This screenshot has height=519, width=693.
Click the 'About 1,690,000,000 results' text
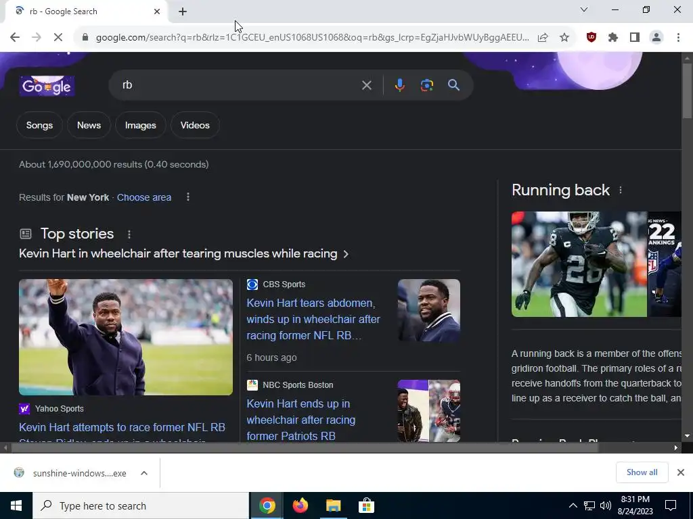coord(114,165)
